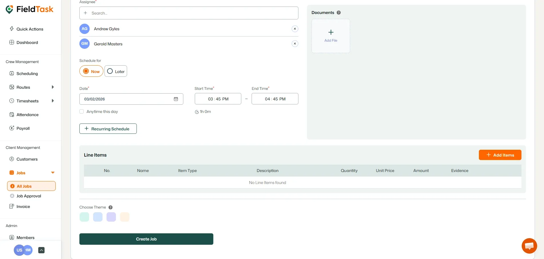Expand the Timesheets submenu arrow
This screenshot has height=259, width=544.
click(x=53, y=101)
